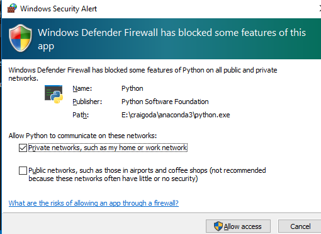Enable the Public networks checkbox
321x234 pixels.
click(23, 170)
